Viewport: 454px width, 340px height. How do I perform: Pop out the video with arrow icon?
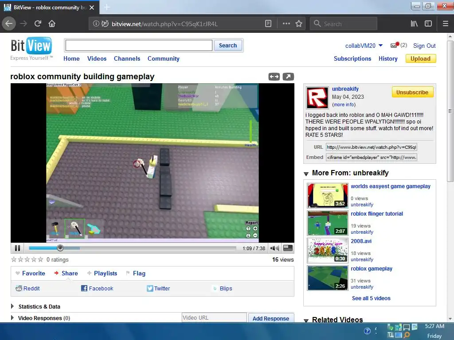coord(288,77)
